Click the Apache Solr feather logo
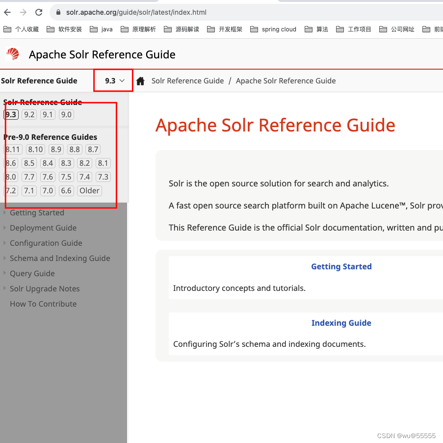The height and width of the screenshot is (443, 443). click(x=12, y=54)
